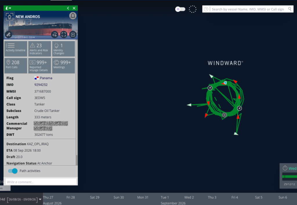297x205 pixels.
Task: Click the notification bell icon
Action: (73, 16)
